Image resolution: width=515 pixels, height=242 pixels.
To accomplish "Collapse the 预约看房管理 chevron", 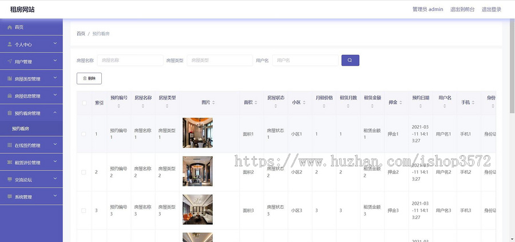I will click(55, 112).
